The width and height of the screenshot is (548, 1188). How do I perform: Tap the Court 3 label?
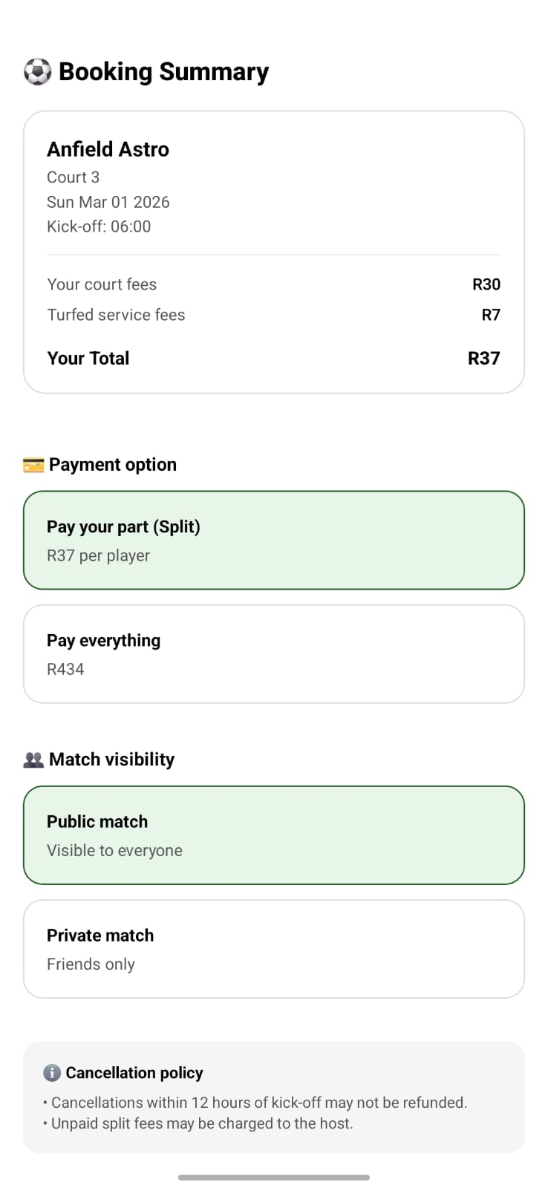(73, 177)
